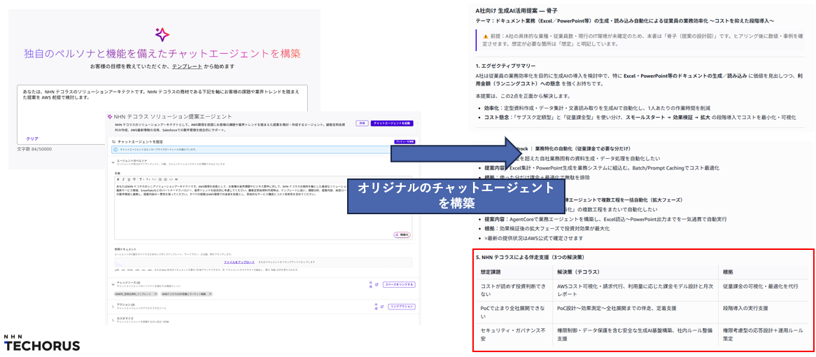Click the 解決策（テコラス） table column header
Screen dimensions: 816x357
(579, 272)
